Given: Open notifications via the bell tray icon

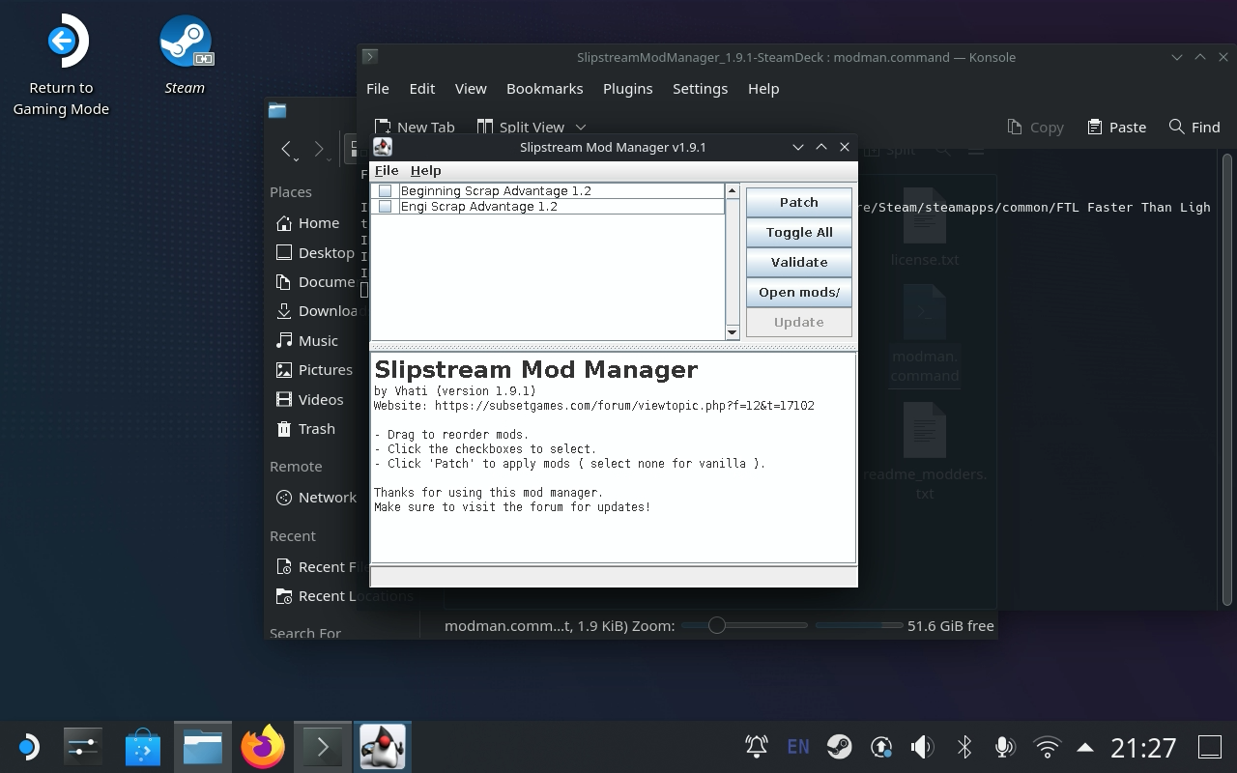Looking at the screenshot, I should tap(756, 746).
